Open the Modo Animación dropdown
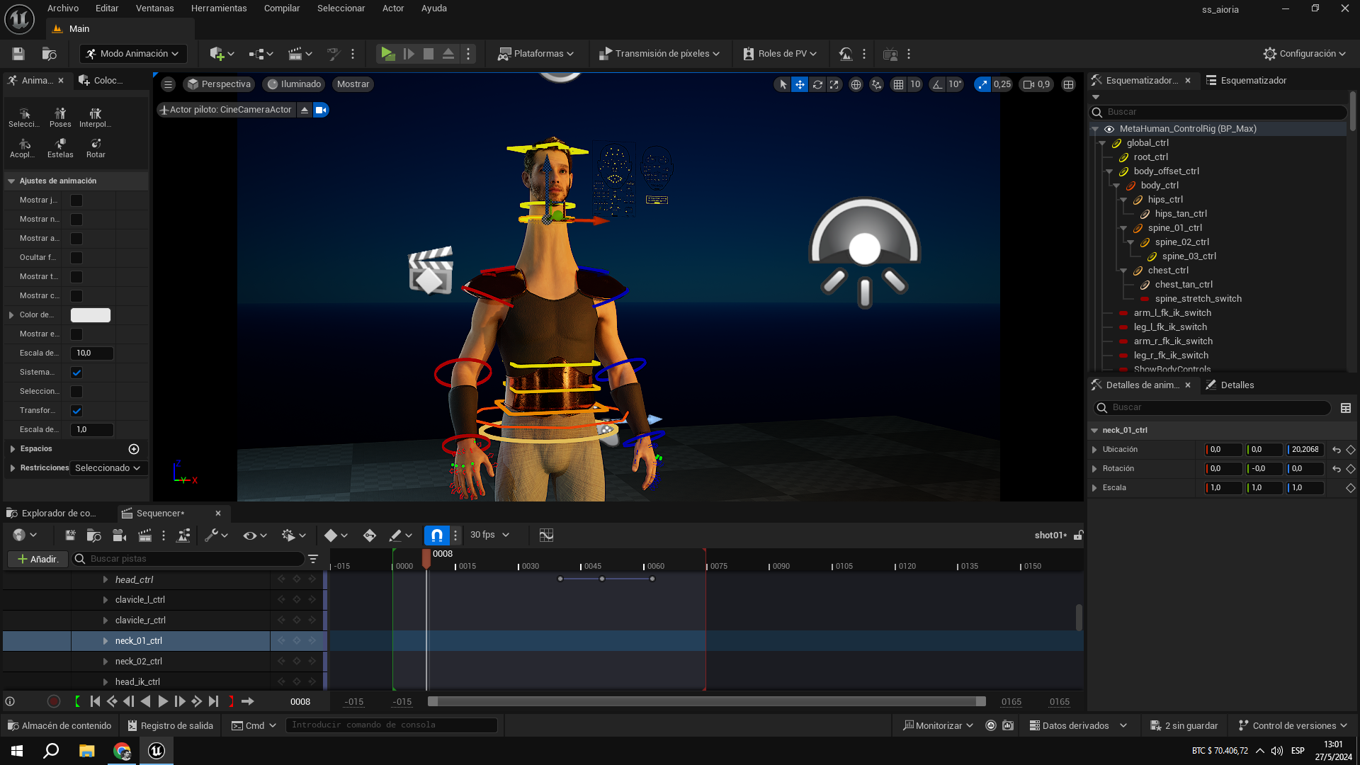This screenshot has height=765, width=1360. pos(132,54)
